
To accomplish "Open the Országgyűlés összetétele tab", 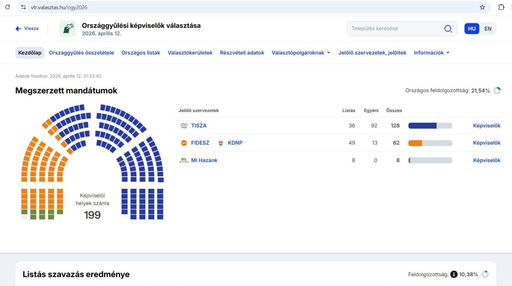I will point(81,53).
